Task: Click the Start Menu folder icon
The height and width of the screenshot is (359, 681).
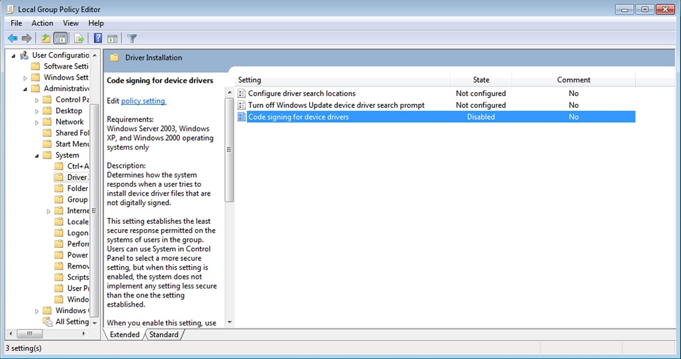Action: pyautogui.click(x=47, y=144)
